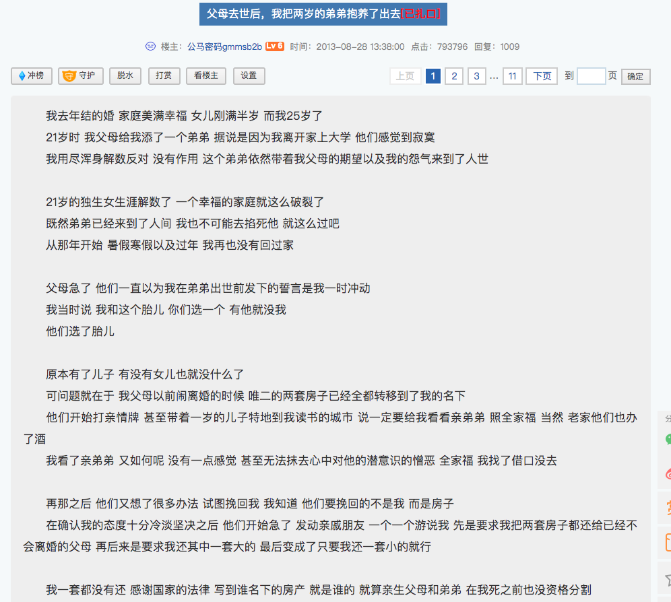The height and width of the screenshot is (602, 671).
Task: Click the 冲榜 diamond button
Action: click(32, 76)
